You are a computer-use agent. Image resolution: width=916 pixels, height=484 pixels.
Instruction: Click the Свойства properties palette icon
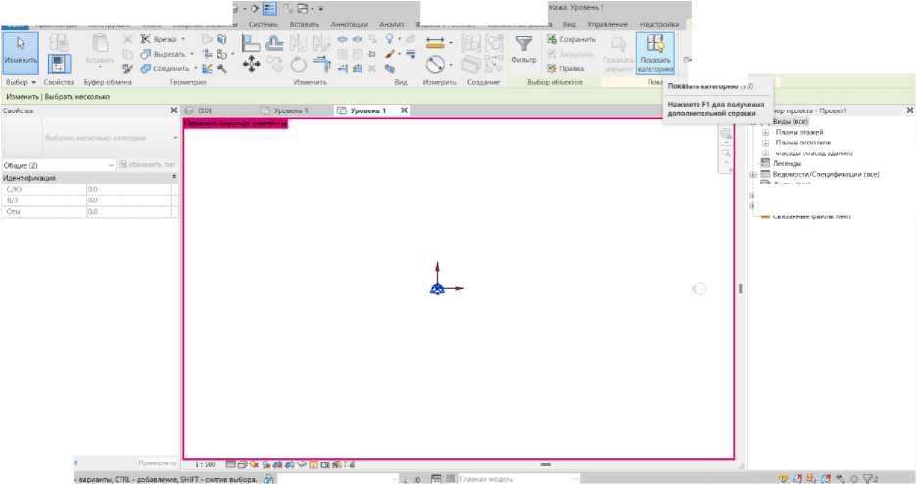59,64
